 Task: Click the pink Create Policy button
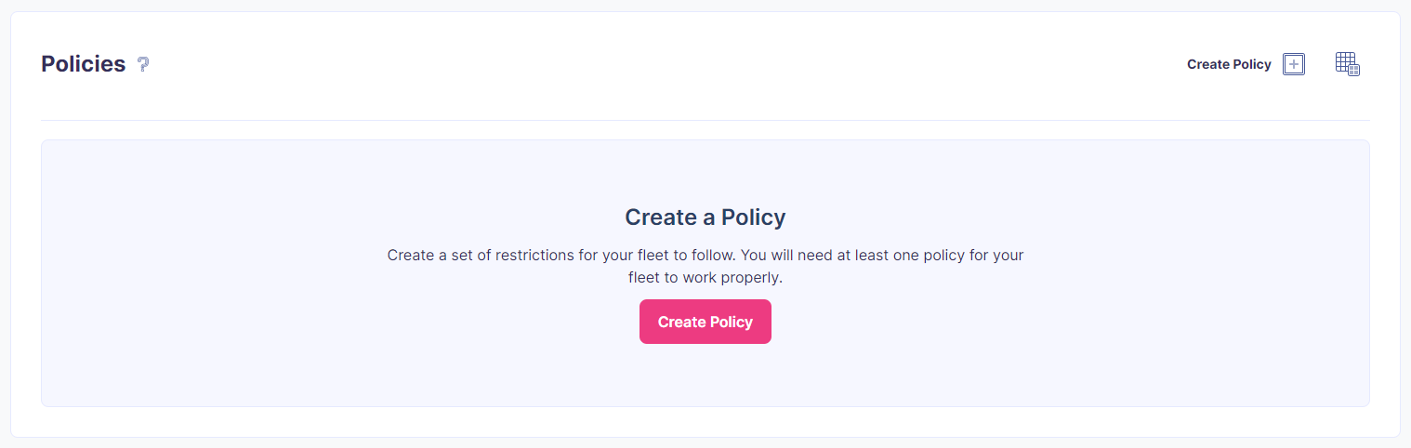[705, 322]
